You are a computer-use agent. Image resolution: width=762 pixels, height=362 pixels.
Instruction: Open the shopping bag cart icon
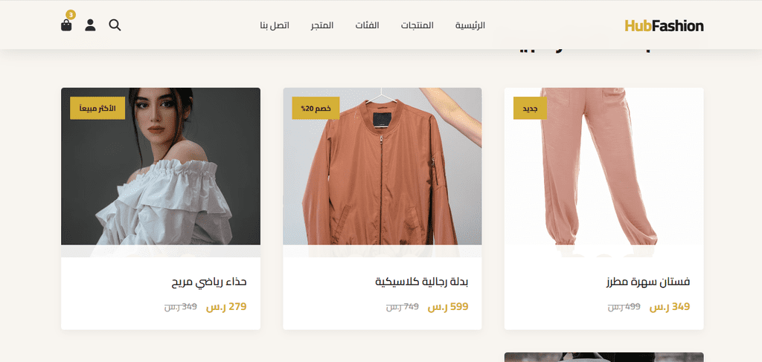tap(66, 25)
